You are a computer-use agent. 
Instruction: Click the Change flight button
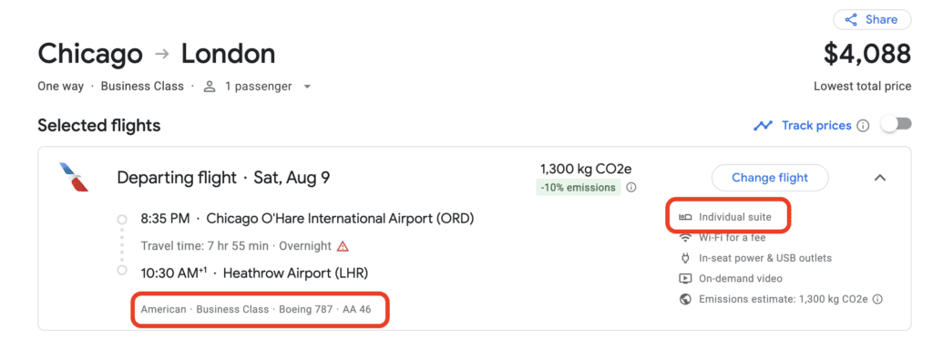pyautogui.click(x=769, y=178)
